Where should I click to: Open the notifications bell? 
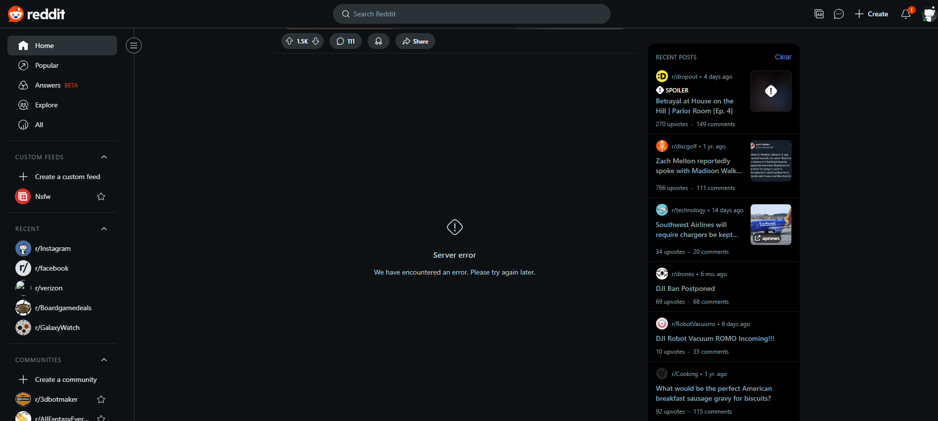point(906,14)
